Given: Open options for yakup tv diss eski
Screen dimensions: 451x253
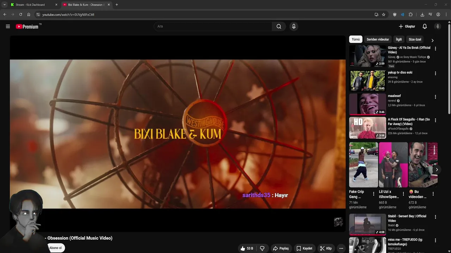Looking at the screenshot, I should click(x=435, y=73).
